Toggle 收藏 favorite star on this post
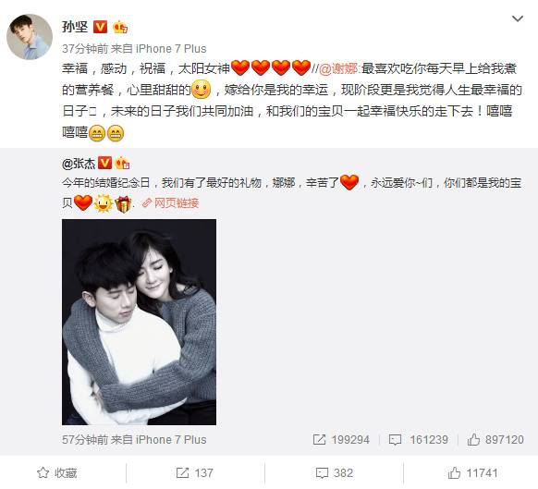This screenshot has height=489, width=538. [57, 473]
